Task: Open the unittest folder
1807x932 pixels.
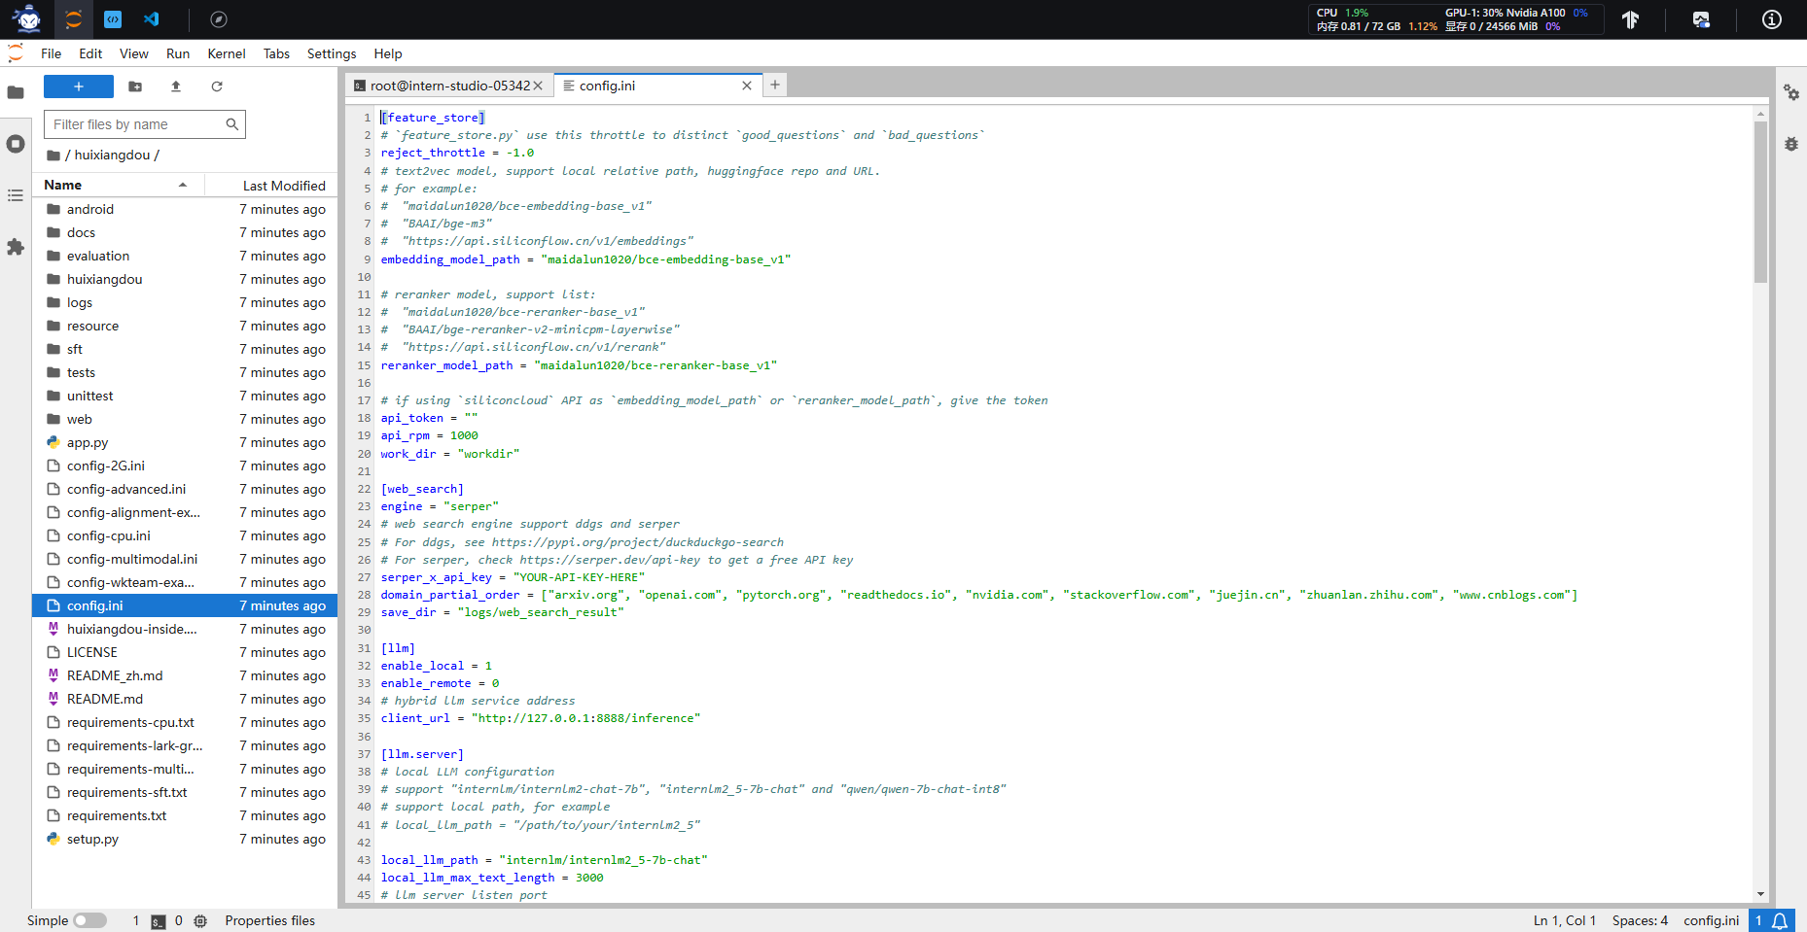Action: (x=185, y=396)
